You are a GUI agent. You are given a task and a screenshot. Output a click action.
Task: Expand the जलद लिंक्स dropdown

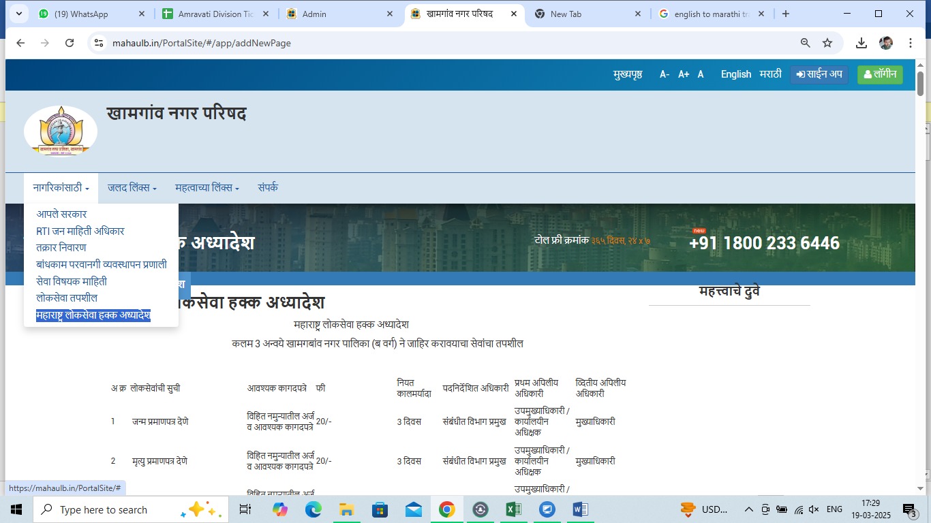click(x=132, y=188)
